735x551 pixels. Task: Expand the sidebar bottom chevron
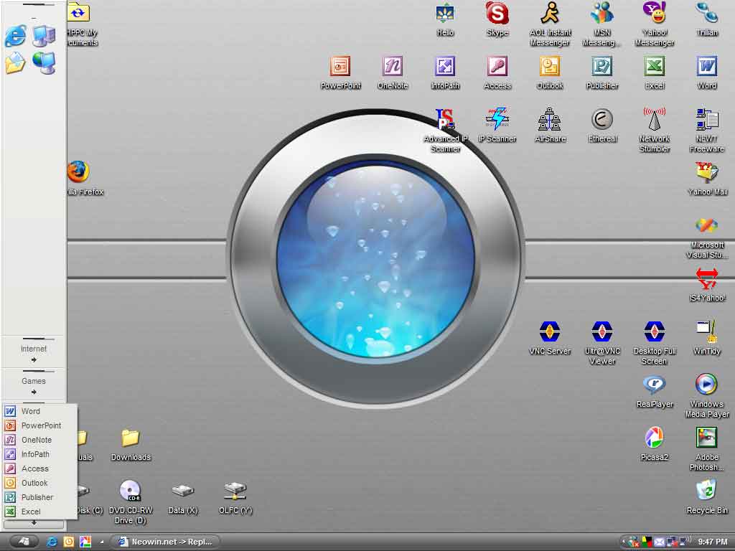coord(34,526)
